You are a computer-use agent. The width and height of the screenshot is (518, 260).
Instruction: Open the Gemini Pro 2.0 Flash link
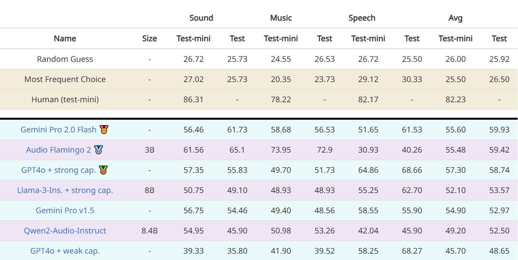tap(58, 130)
